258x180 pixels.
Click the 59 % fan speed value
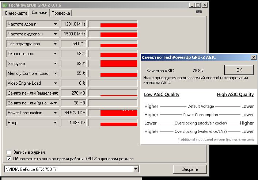tap(74, 54)
